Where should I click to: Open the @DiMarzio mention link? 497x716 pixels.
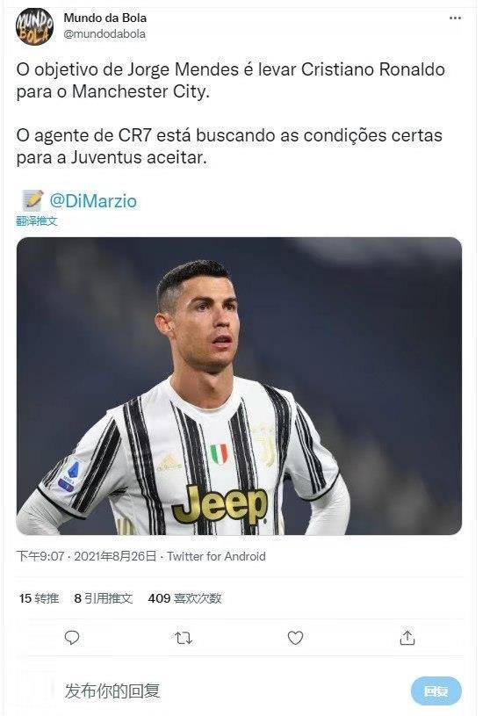click(93, 201)
